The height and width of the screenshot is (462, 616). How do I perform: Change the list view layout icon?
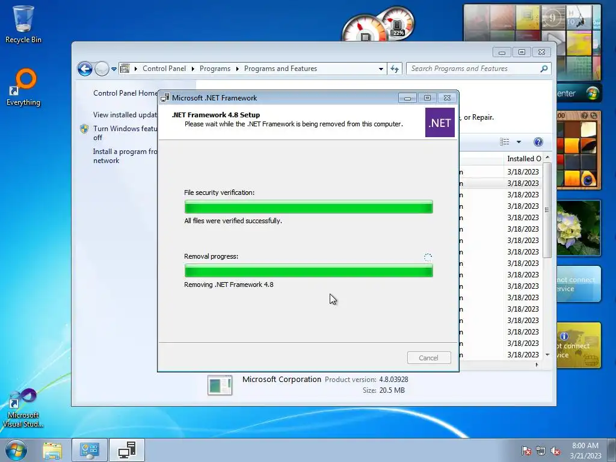(505, 142)
